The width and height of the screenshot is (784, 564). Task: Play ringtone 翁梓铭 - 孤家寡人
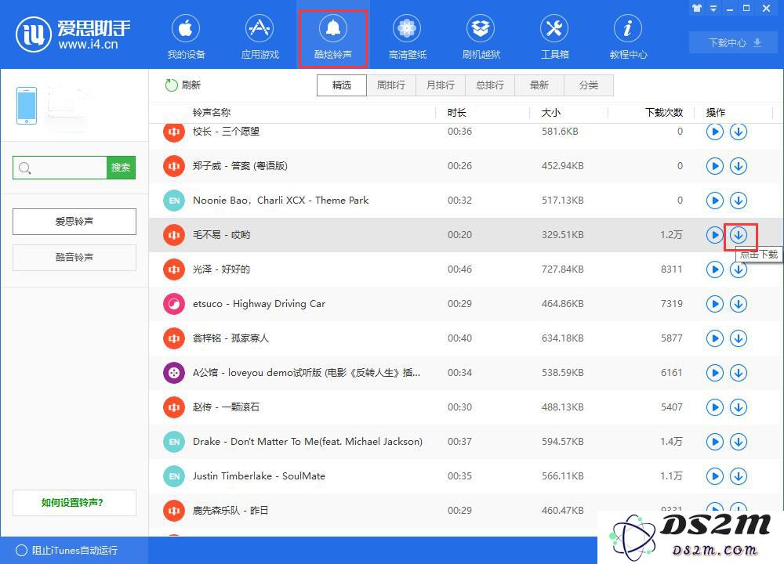(715, 338)
